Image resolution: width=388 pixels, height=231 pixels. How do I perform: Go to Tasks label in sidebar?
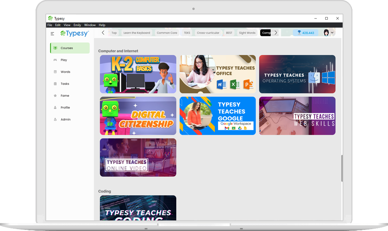click(x=65, y=84)
